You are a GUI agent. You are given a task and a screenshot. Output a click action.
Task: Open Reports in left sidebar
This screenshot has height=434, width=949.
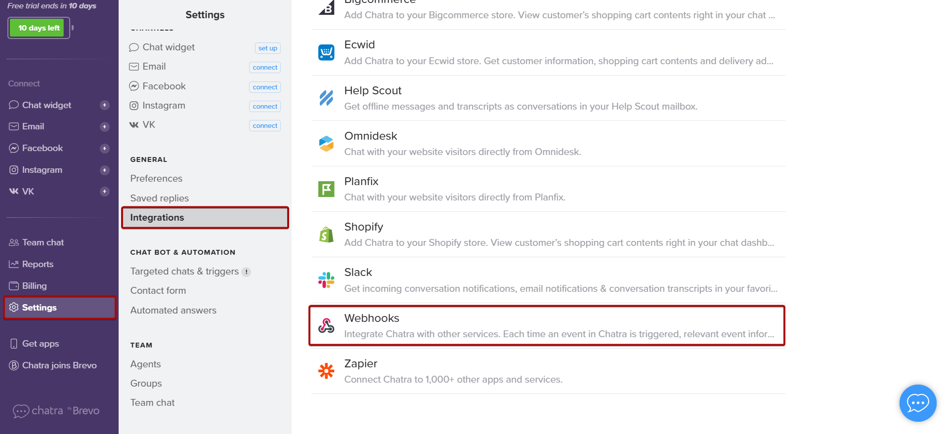[38, 264]
